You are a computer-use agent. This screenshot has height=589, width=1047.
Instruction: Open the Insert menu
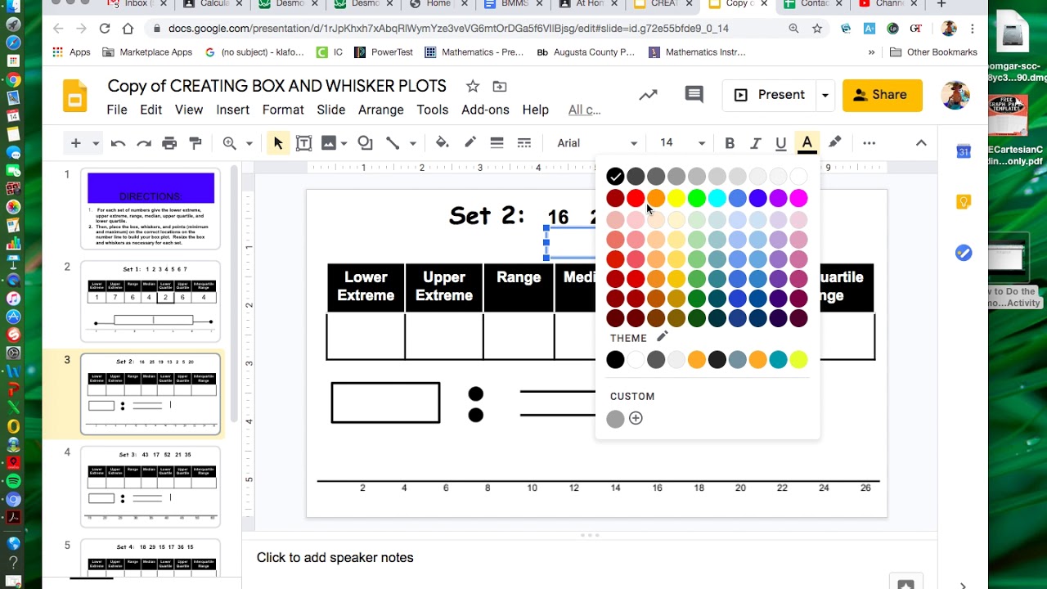(x=232, y=110)
